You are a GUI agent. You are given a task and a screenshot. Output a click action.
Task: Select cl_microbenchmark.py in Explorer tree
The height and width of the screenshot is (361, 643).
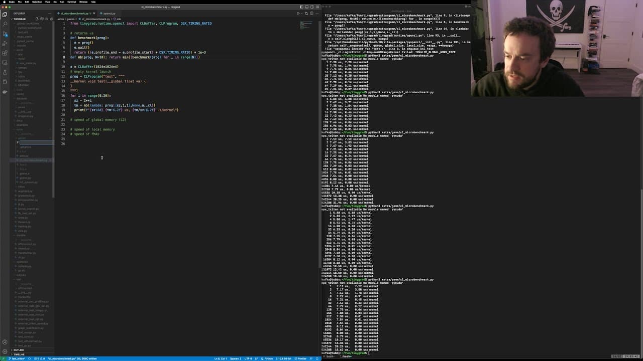tap(33, 160)
